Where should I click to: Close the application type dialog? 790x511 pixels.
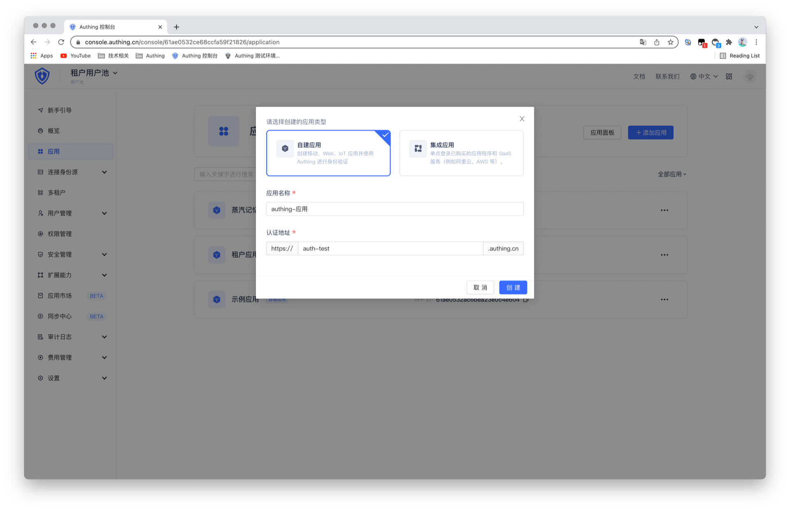[522, 119]
